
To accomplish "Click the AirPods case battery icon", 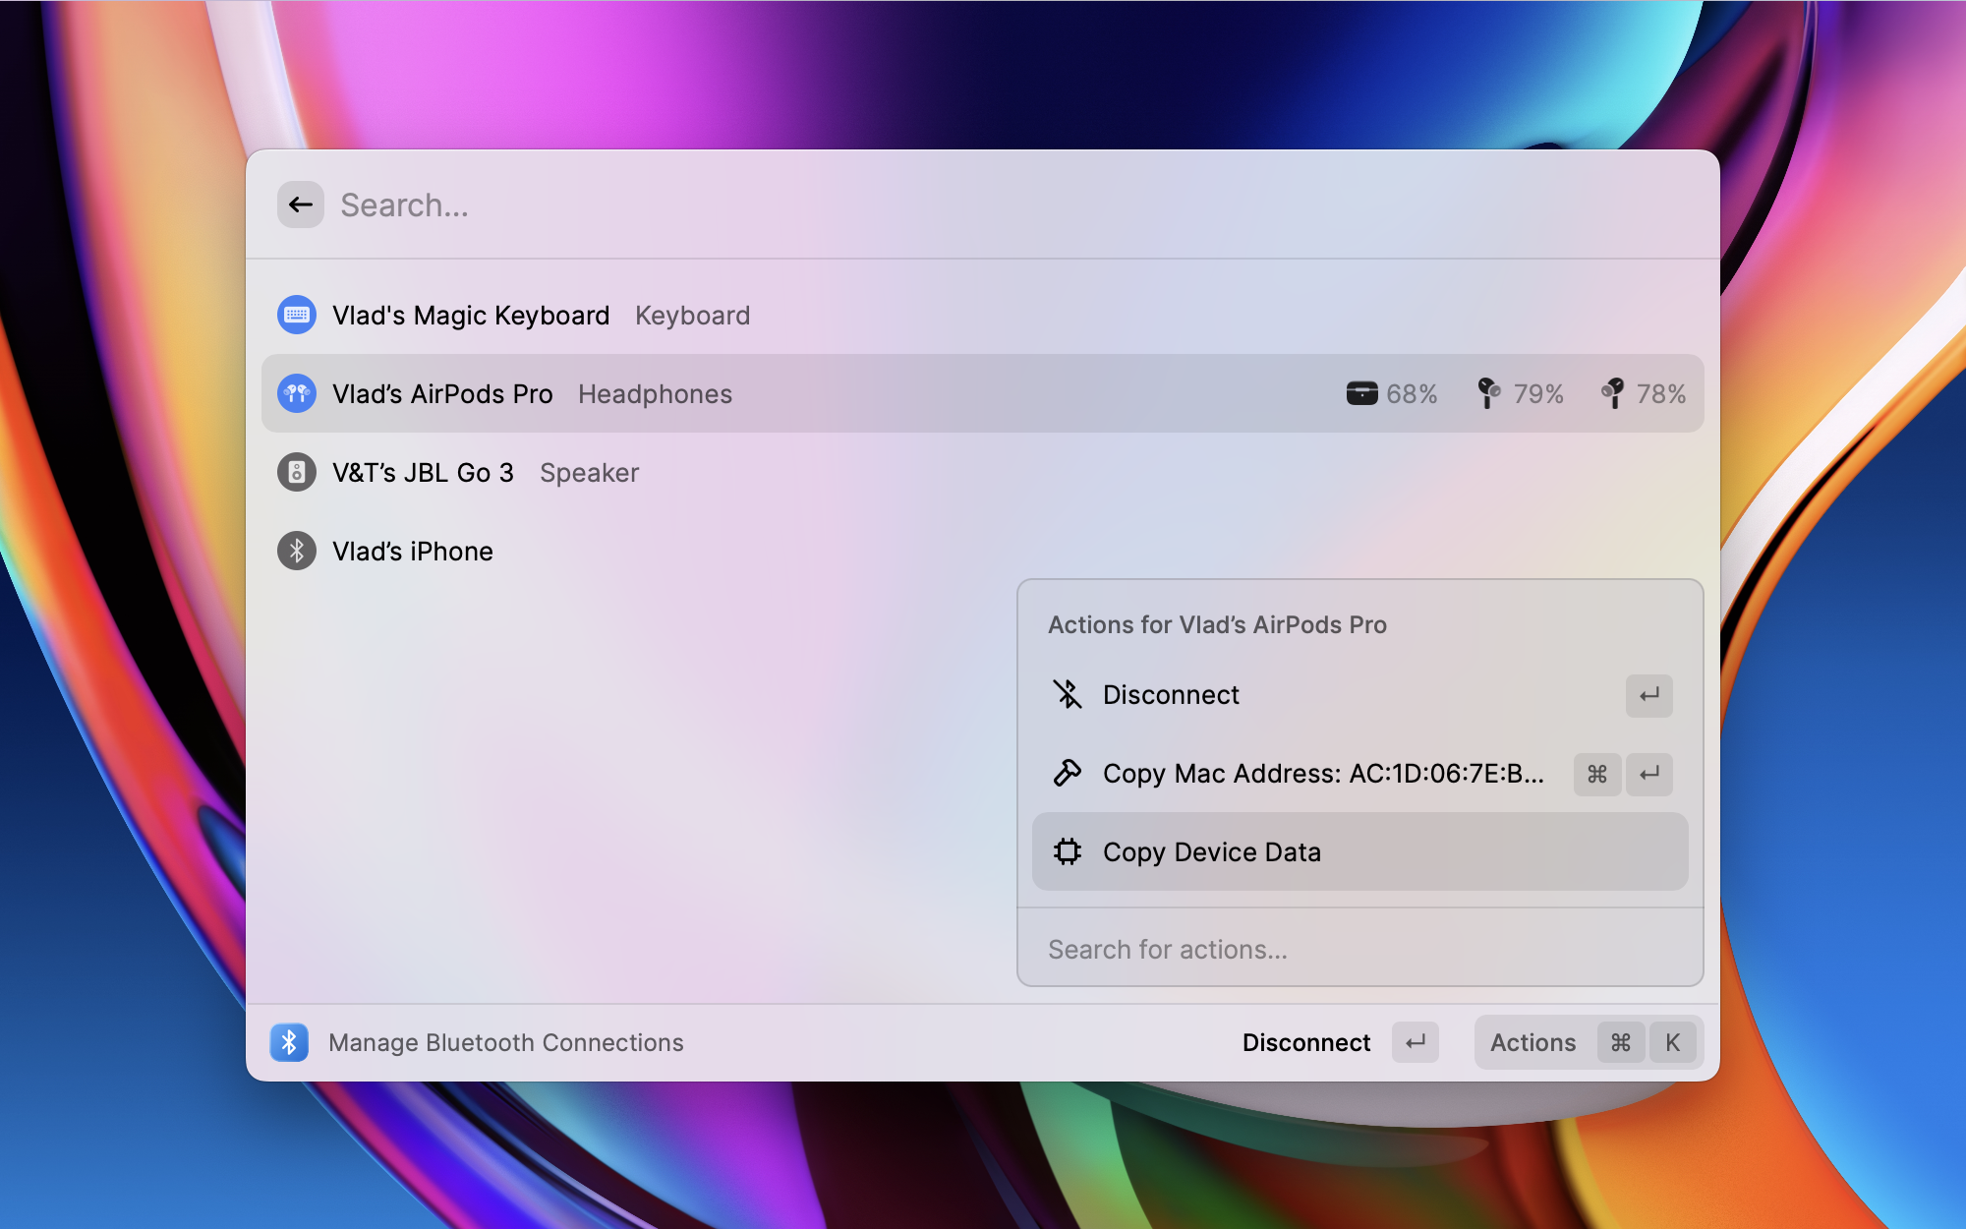I will 1361,393.
